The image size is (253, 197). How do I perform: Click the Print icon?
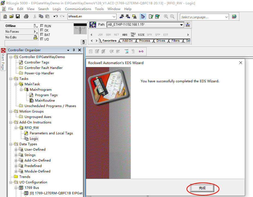(26, 17)
